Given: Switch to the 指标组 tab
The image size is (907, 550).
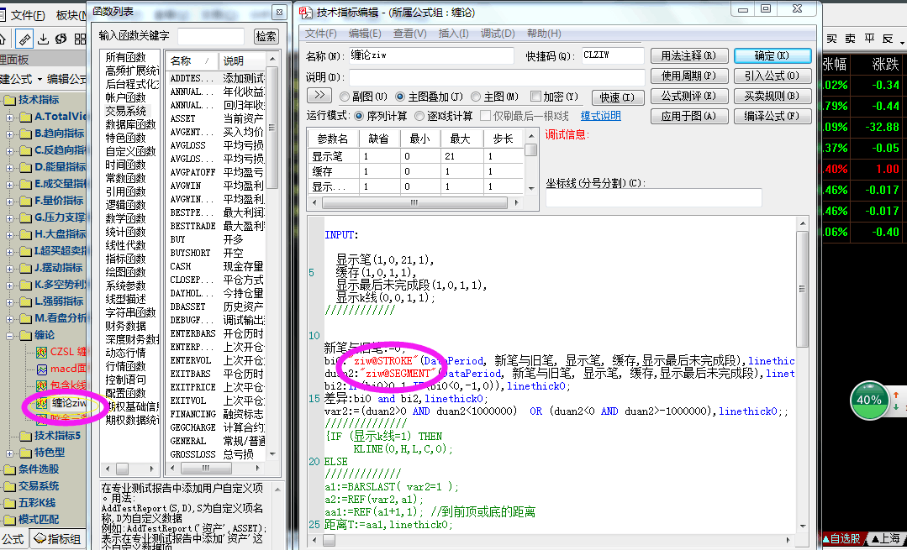Looking at the screenshot, I should pos(59,540).
